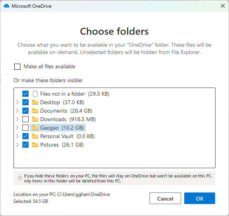Viewport: 229px width, 216px height.
Task: Click the Personal Vault folder icon
Action: (x=35, y=136)
